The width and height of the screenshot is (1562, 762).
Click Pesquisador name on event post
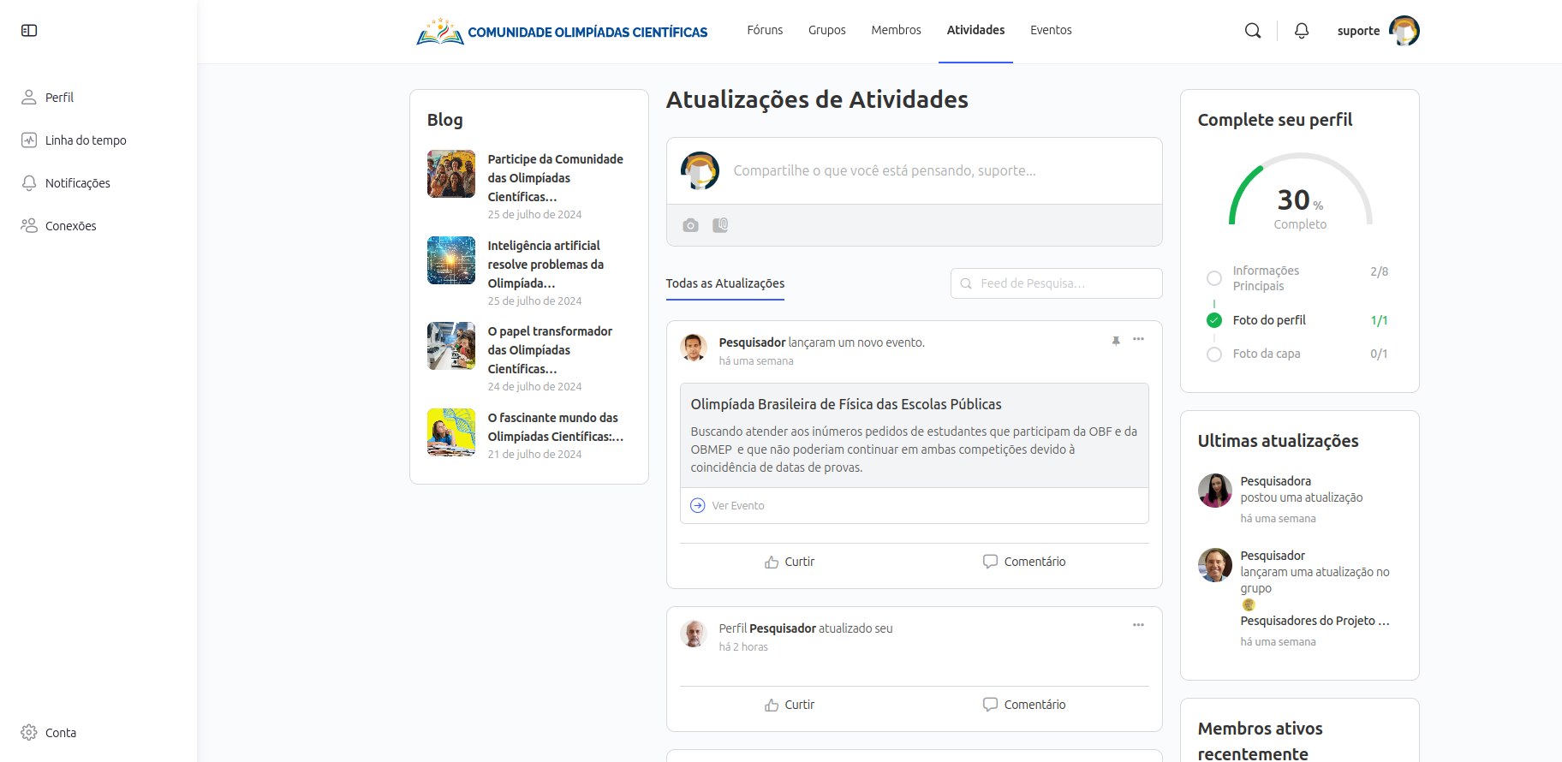(752, 342)
